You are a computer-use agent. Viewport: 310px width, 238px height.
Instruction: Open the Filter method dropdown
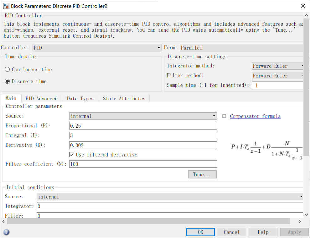coord(278,76)
